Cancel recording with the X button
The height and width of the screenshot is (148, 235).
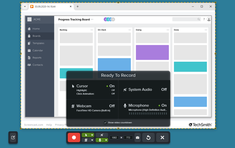(162, 138)
